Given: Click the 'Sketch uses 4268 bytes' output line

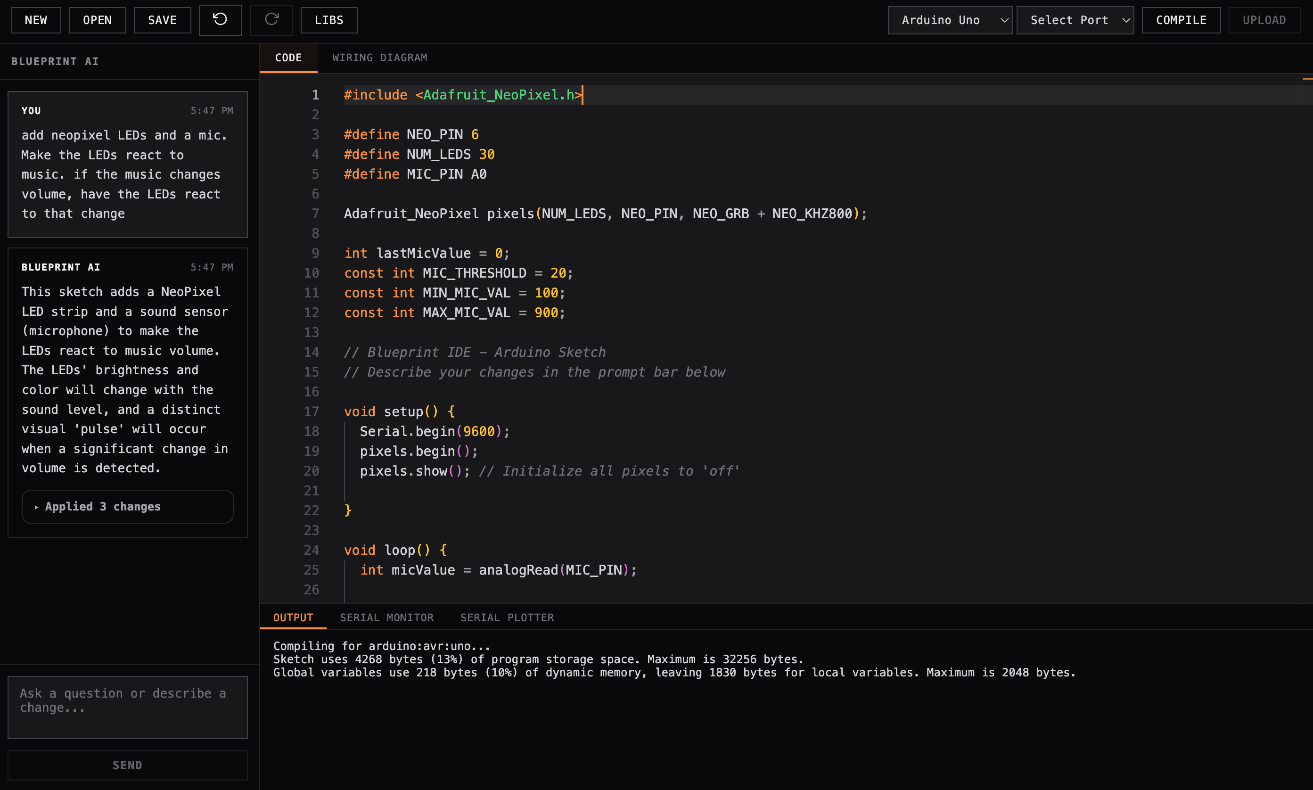Looking at the screenshot, I should click(538, 659).
